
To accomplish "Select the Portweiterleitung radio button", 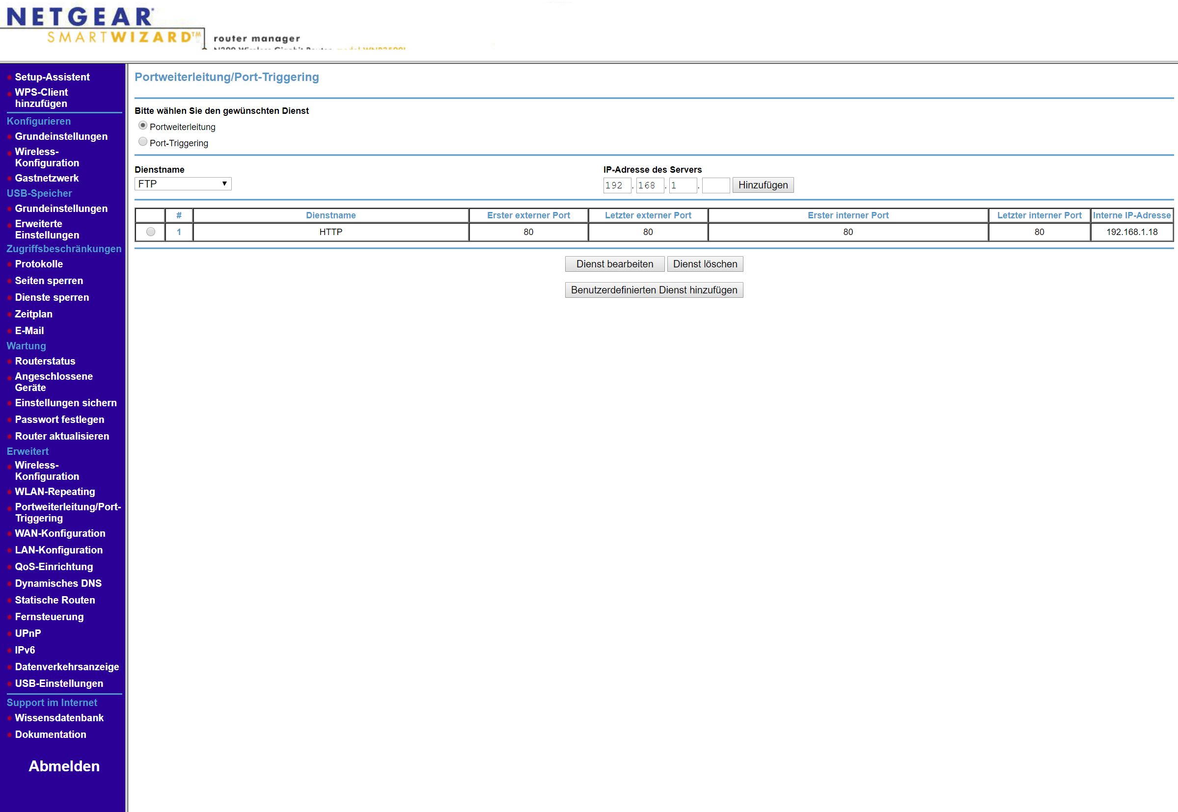I will click(143, 126).
